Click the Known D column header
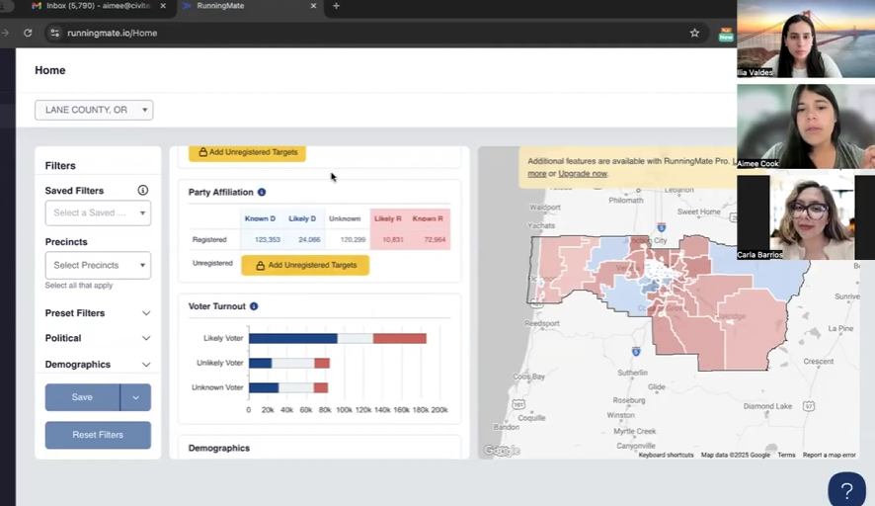The image size is (875, 506). 260,219
